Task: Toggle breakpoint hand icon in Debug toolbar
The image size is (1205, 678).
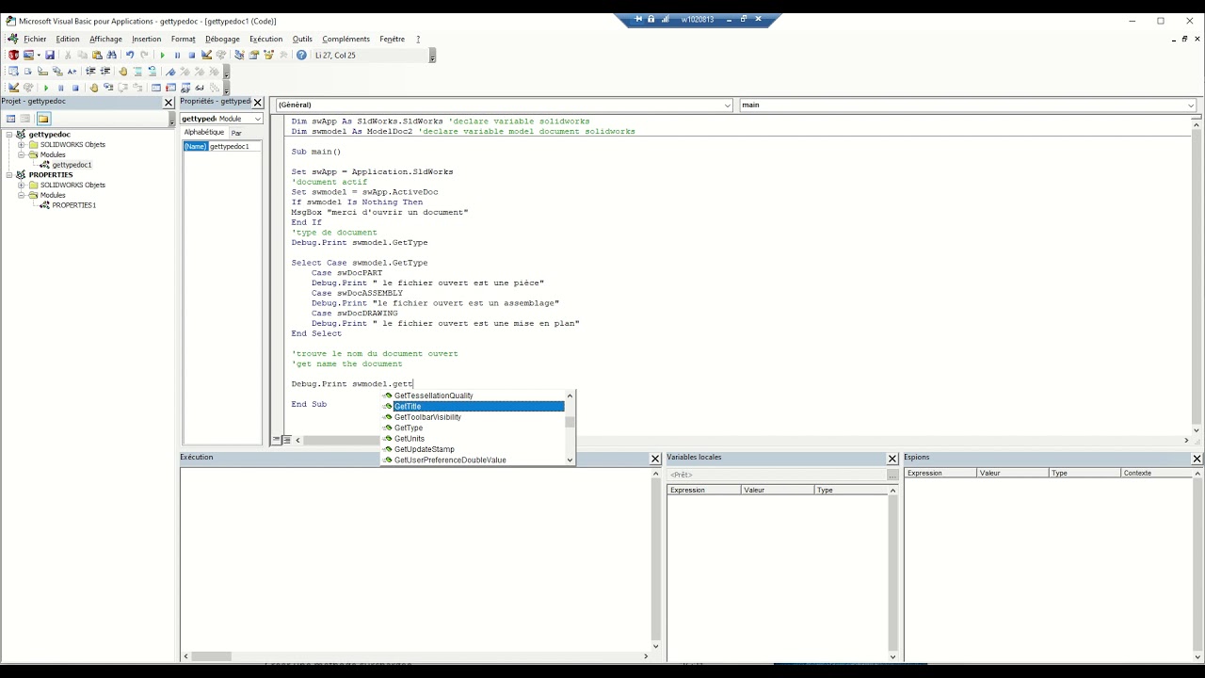Action: click(x=94, y=88)
